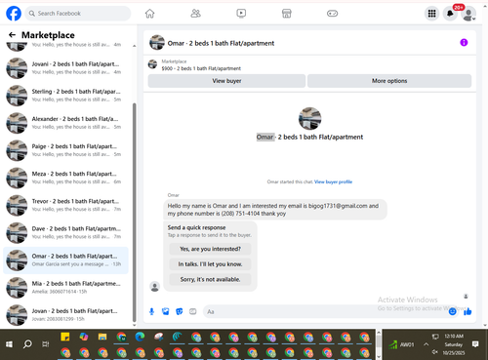Click the Search Facebook field
The height and width of the screenshot is (360, 488).
78,14
